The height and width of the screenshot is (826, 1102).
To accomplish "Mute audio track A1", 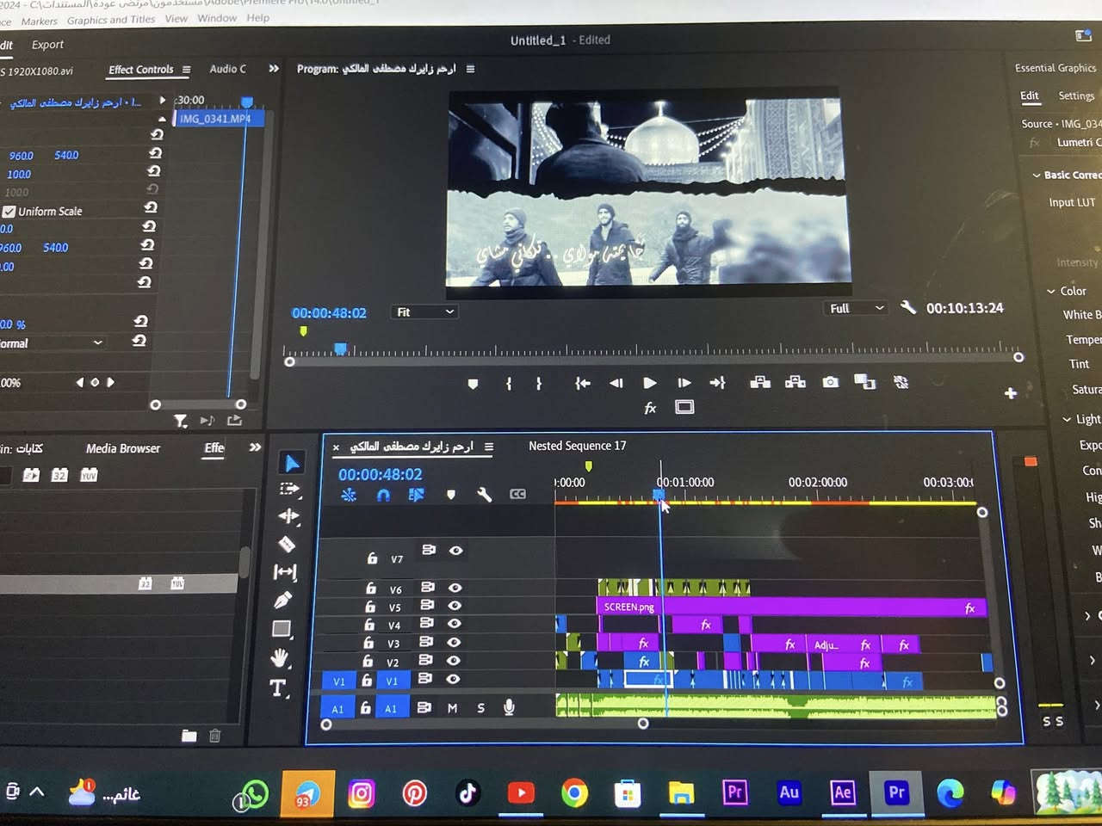I will pos(453,708).
